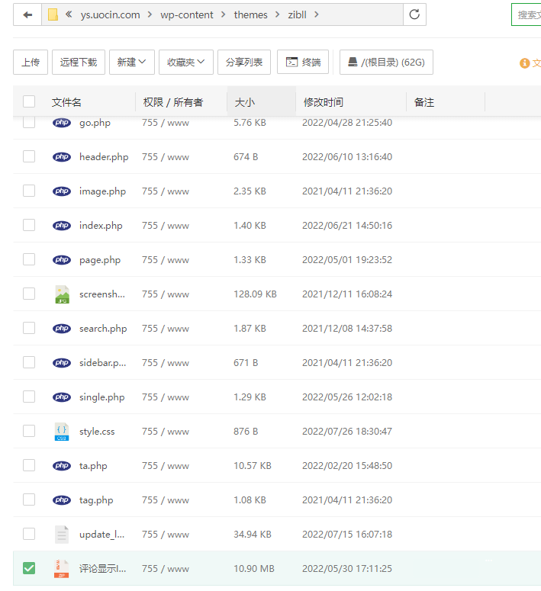Expand the 新建 dropdown menu
This screenshot has width=541, height=591.
point(132,63)
